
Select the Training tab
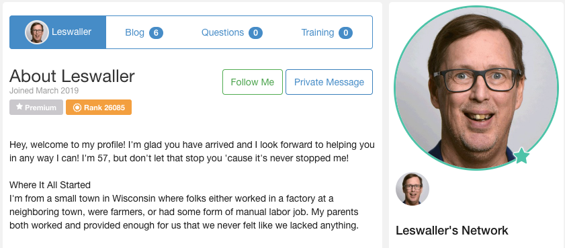[x=327, y=32]
